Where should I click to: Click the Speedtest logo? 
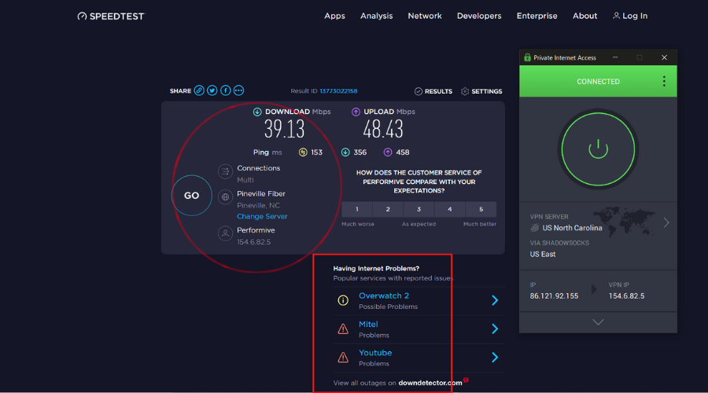coord(111,17)
